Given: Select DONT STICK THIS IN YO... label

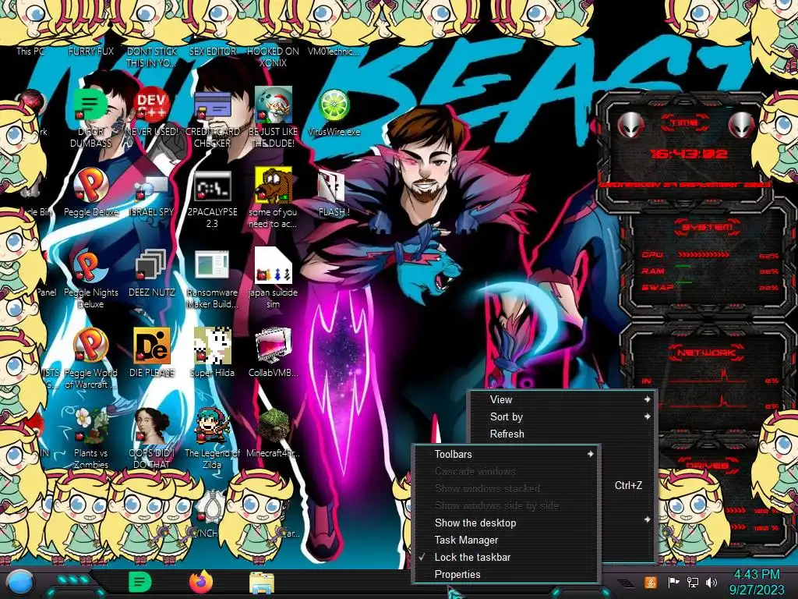Looking at the screenshot, I should point(151,57).
